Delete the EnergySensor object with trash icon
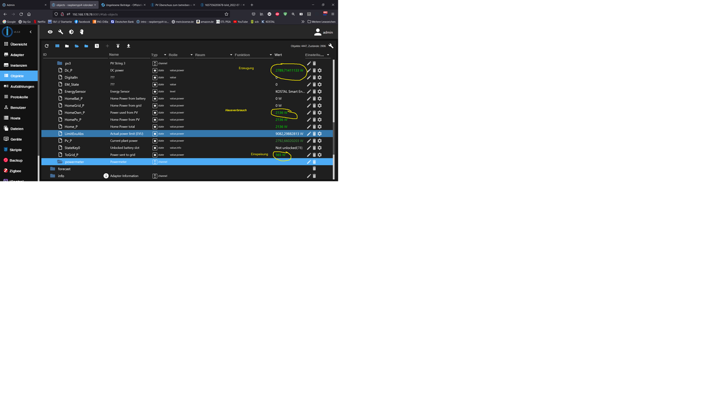 (x=314, y=92)
